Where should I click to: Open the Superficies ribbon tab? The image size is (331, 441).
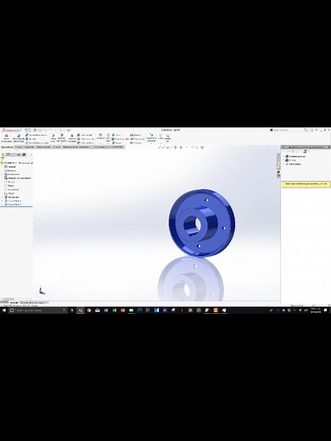coord(29,147)
